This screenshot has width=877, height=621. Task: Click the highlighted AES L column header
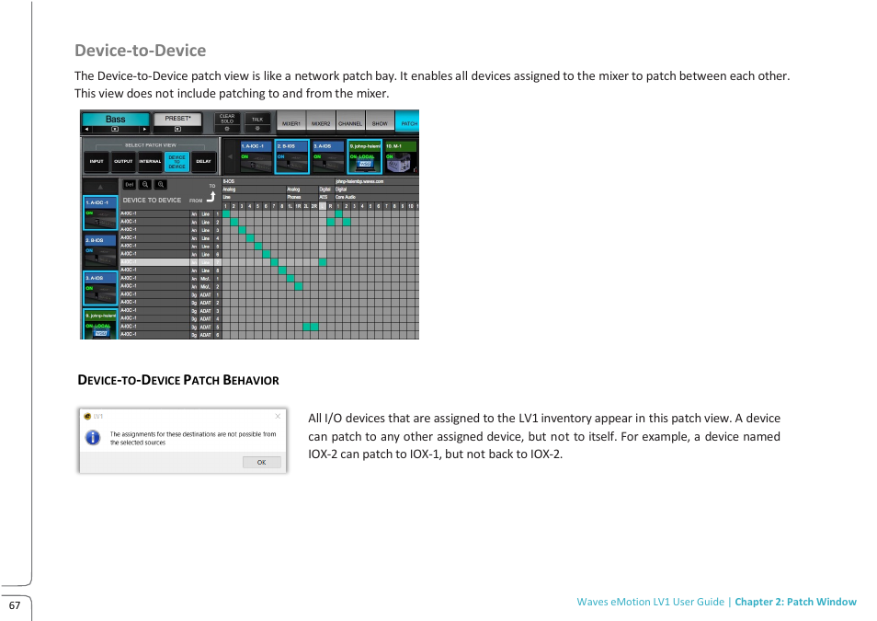[x=323, y=206]
